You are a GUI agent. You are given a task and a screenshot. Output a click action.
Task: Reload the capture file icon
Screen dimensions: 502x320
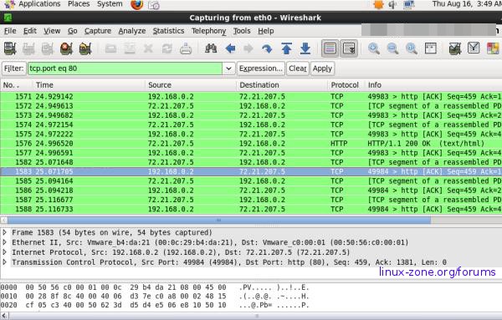click(x=166, y=49)
